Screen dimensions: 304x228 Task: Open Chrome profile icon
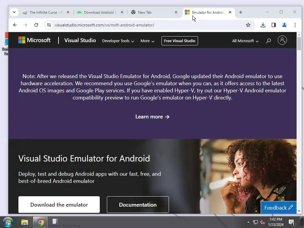284,25
